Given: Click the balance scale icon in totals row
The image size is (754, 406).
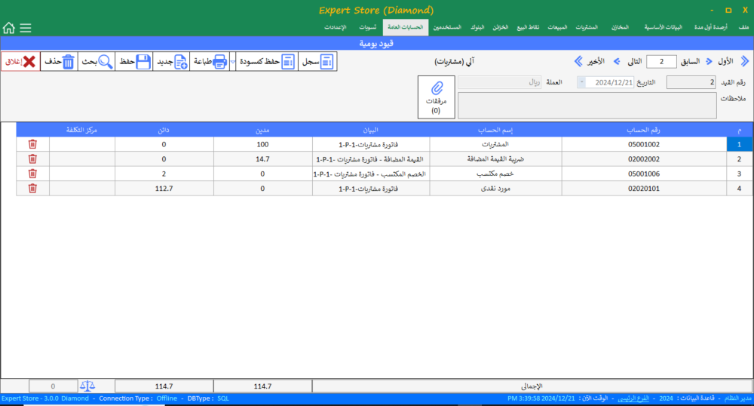Looking at the screenshot, I should (88, 386).
